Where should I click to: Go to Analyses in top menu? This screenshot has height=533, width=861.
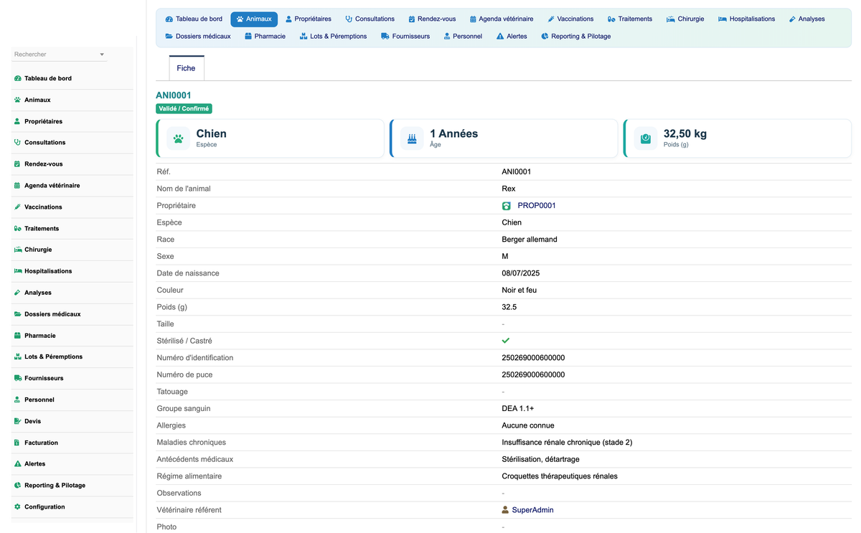coord(806,19)
